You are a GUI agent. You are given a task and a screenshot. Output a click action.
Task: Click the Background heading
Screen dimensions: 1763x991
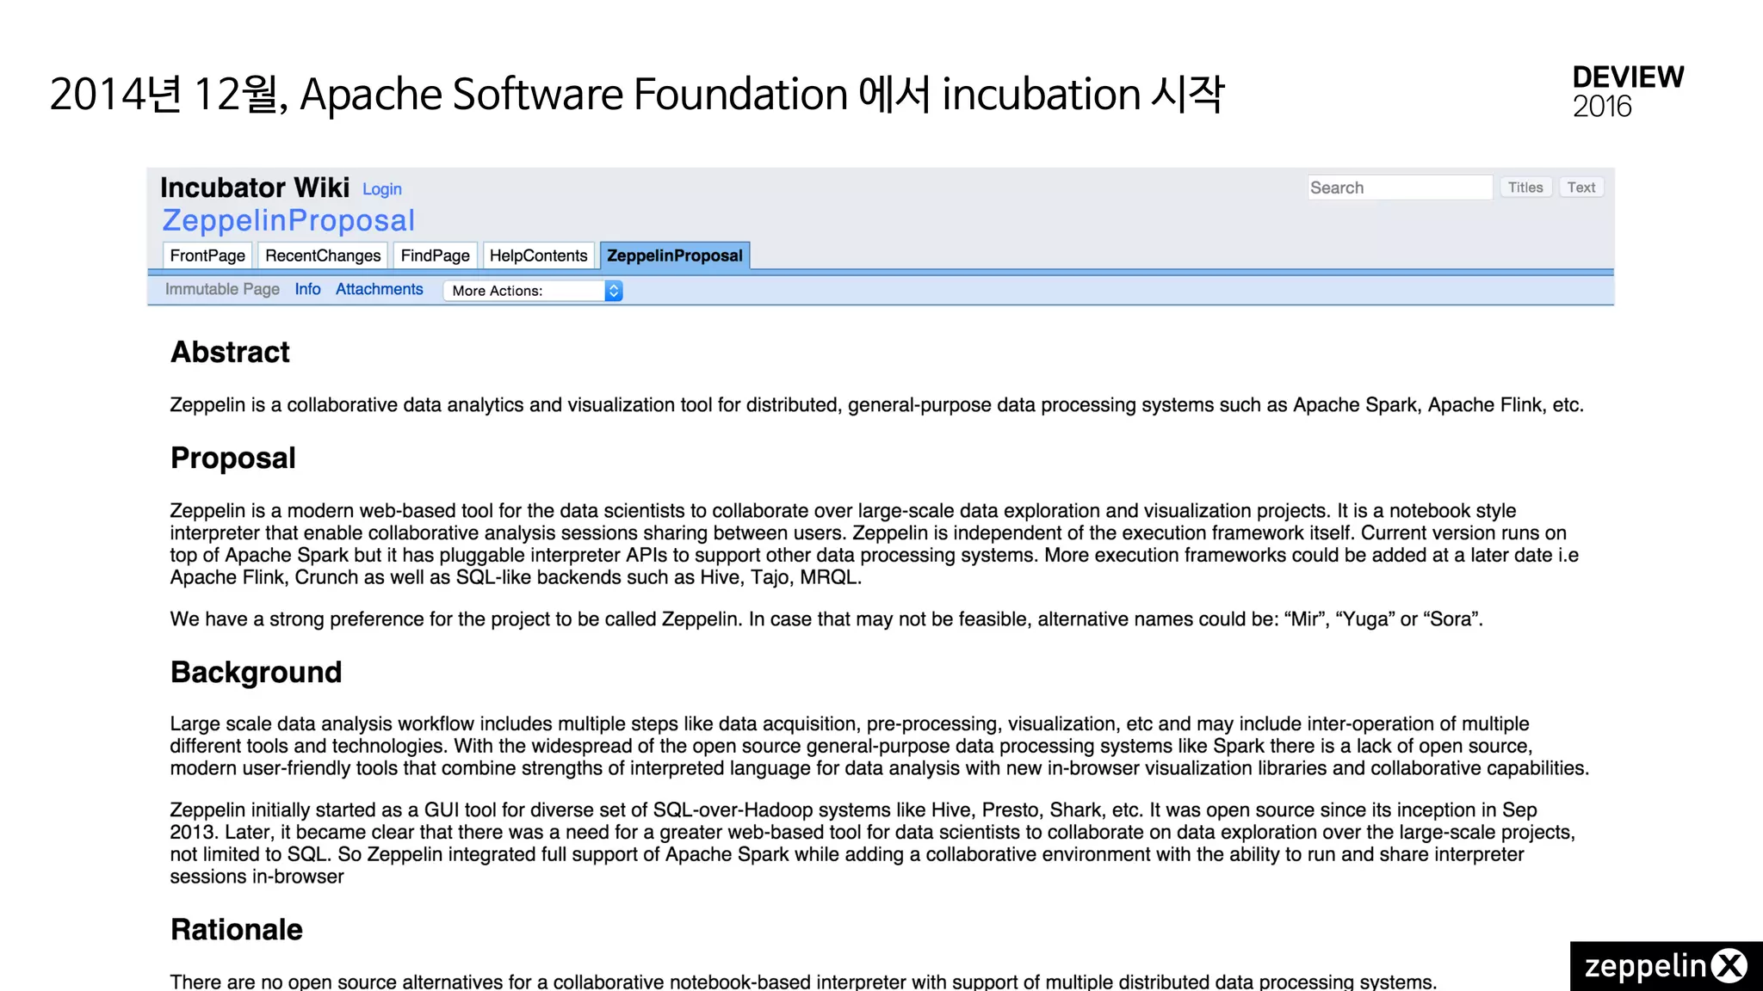coord(256,672)
